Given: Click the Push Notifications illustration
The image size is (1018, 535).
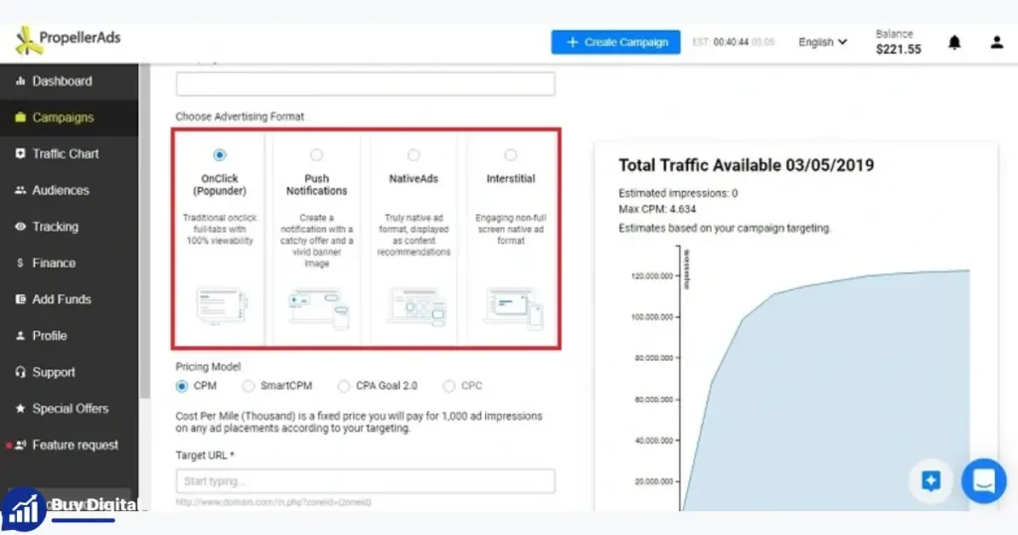Looking at the screenshot, I should pos(318,308).
